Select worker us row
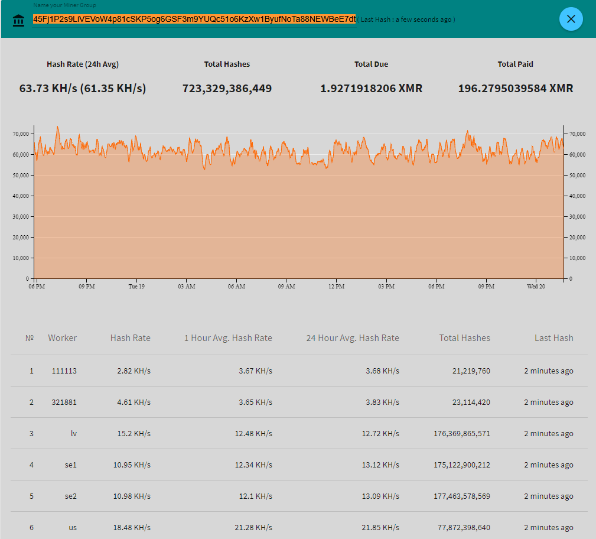Viewport: 596px width, 539px height. pos(72,528)
